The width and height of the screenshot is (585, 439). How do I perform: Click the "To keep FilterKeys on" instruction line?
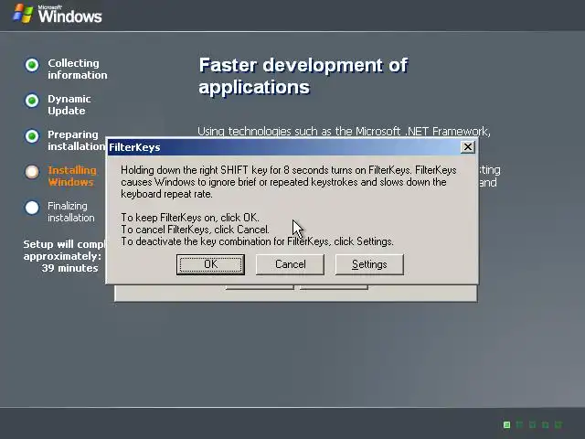coord(190,218)
